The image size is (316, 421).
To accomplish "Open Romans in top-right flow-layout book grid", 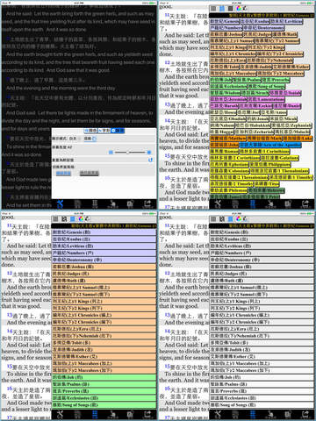I will pos(225,152).
